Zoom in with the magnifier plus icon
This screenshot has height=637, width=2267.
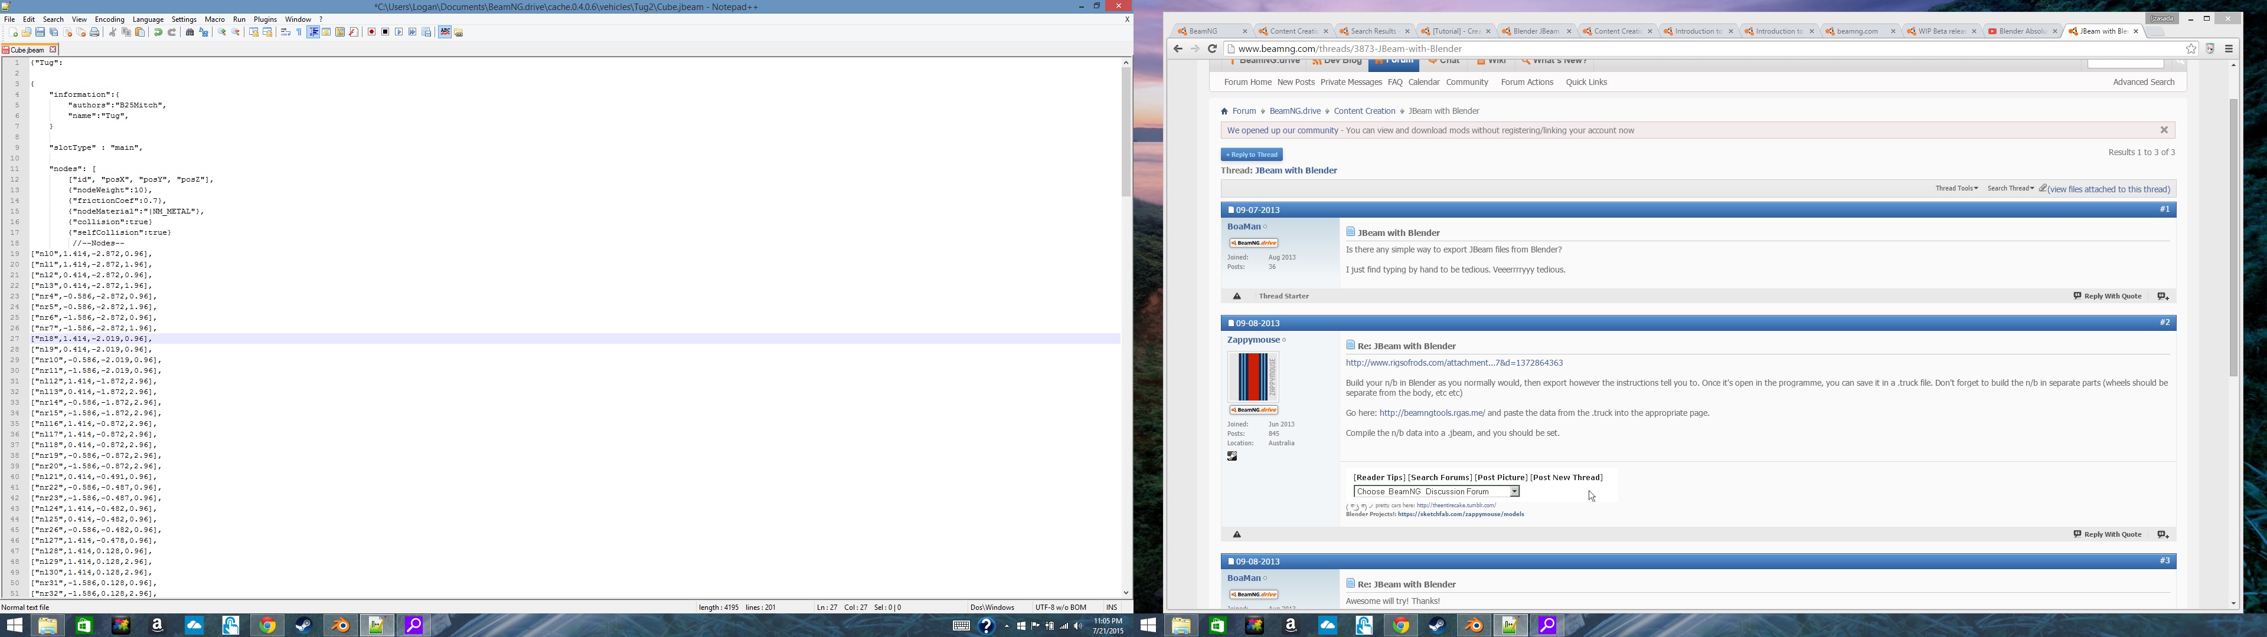[222, 32]
